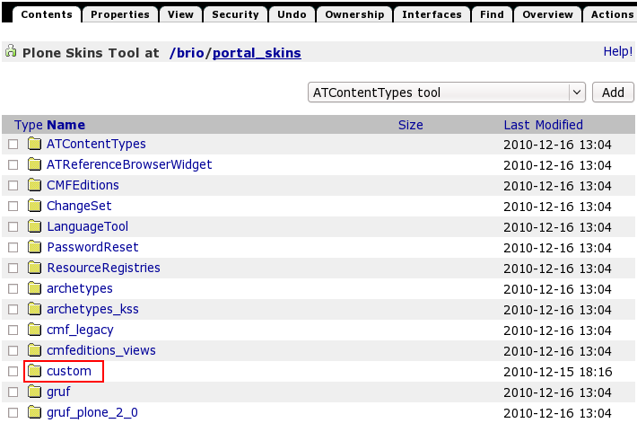Open the archetypes folder link
The height and width of the screenshot is (423, 637).
coord(80,288)
